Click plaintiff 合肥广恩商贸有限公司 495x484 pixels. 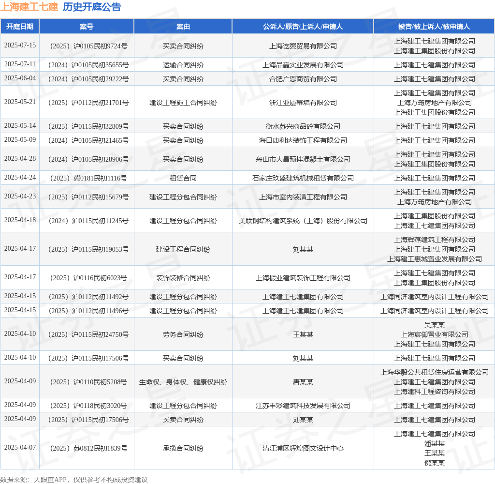303,79
